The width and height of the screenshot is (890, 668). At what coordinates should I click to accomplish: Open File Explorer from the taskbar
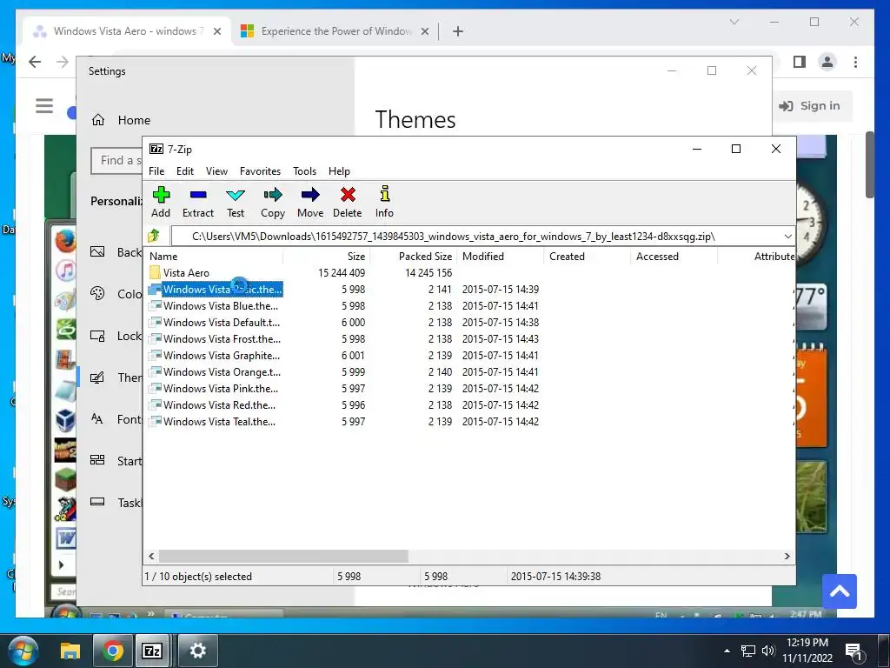click(70, 651)
